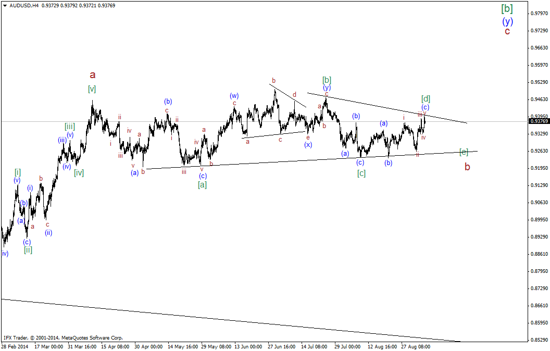Select the large red 'c' label under (y)
The image size is (550, 351).
(x=507, y=31)
